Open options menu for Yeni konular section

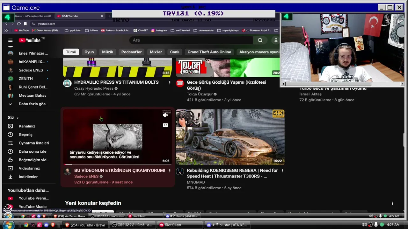[392, 203]
